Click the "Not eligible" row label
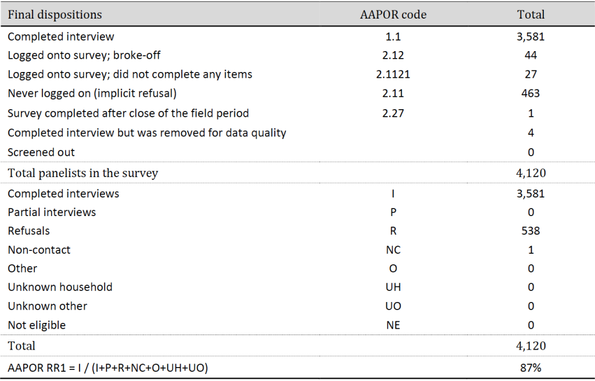 click(37, 325)
